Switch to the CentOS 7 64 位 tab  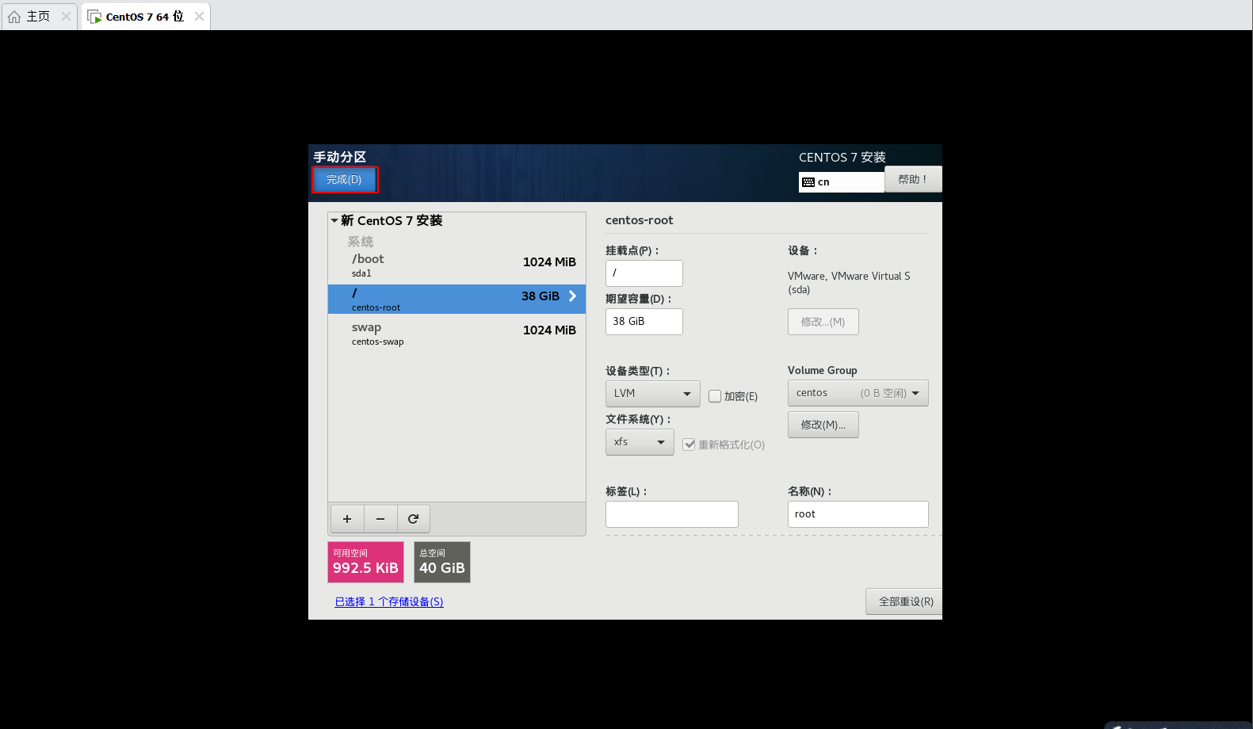click(145, 17)
